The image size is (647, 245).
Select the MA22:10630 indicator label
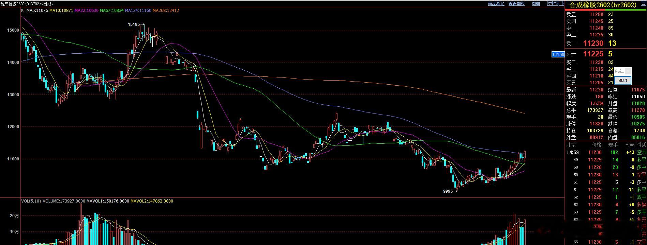tap(86, 11)
